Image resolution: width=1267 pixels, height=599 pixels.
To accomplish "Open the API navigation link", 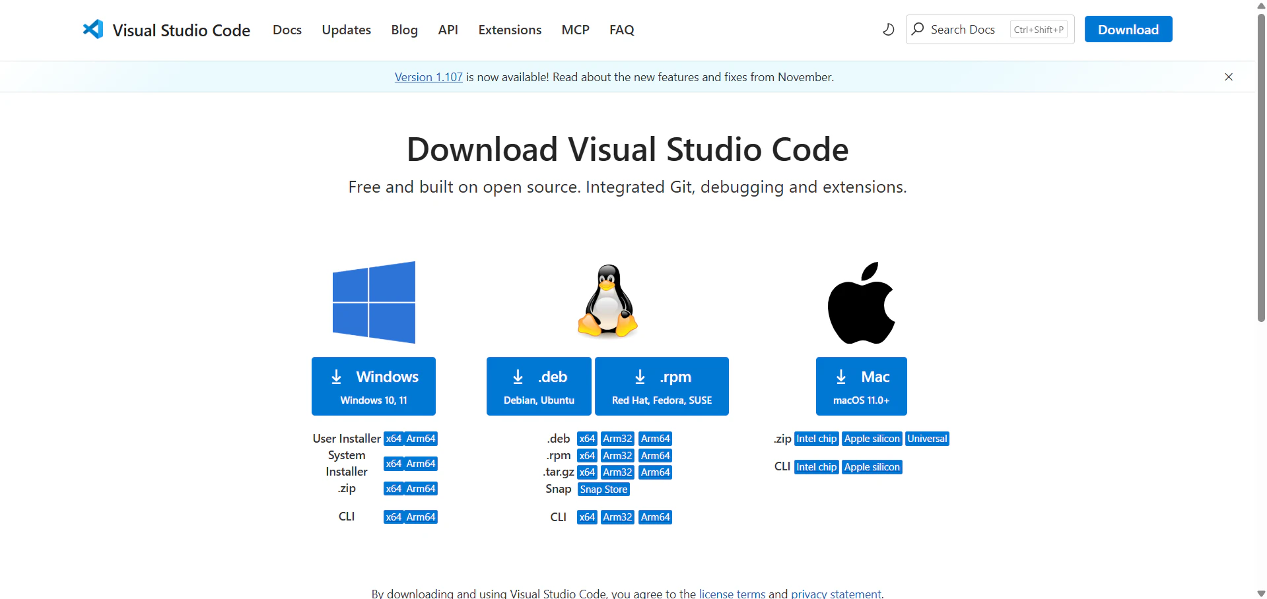I will coord(448,30).
